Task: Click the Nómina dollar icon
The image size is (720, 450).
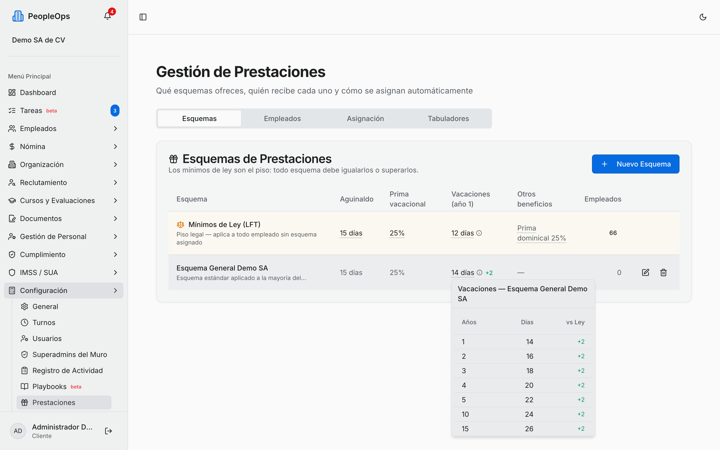Action: (12, 146)
